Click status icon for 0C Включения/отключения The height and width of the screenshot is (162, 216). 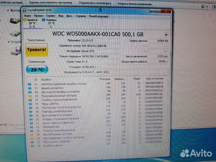click(31, 116)
